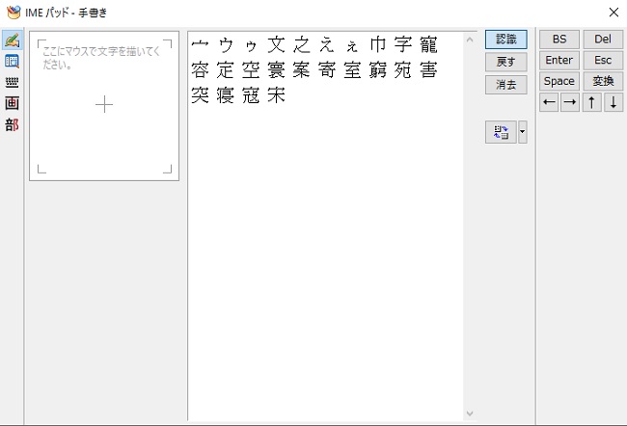Viewport: 627px width, 426px height.
Task: Switch to stroke count (画) lookup
Action: (12, 103)
